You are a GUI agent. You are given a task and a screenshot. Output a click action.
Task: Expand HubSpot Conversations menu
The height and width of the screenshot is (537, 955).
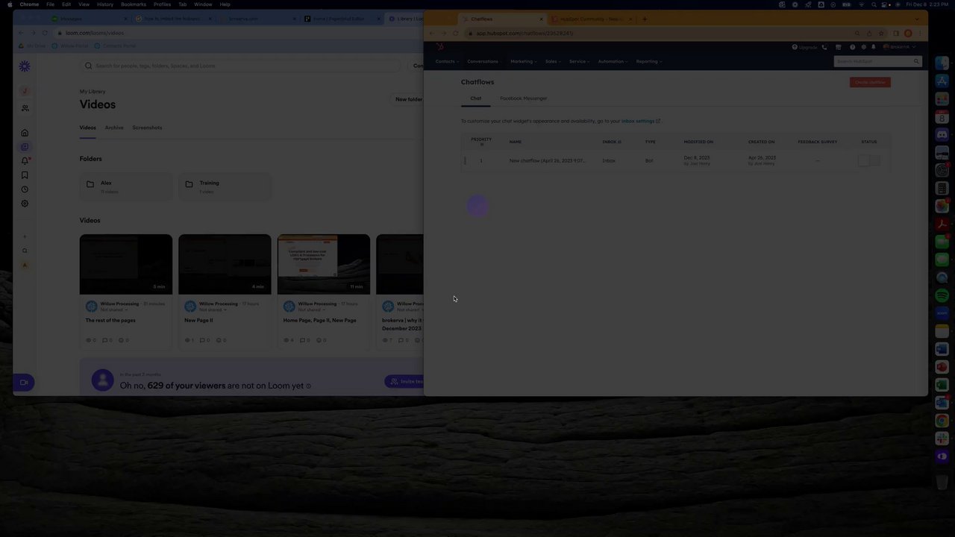(484, 61)
